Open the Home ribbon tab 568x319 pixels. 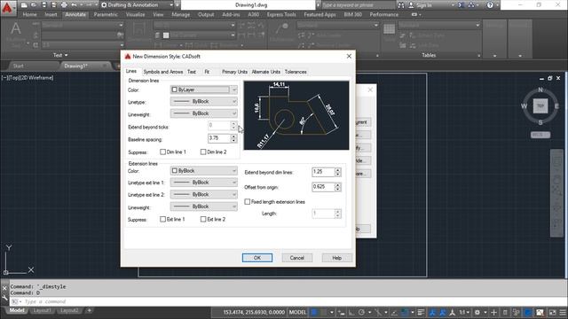click(29, 14)
